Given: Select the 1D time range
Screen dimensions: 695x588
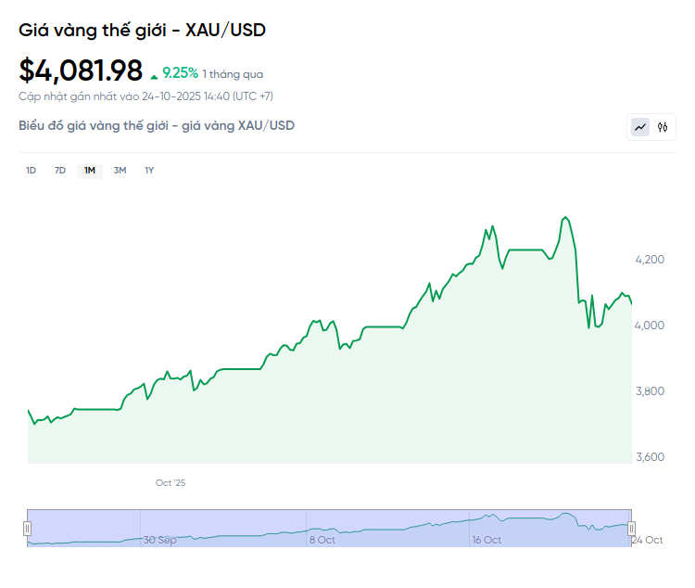Looking at the screenshot, I should 31,170.
